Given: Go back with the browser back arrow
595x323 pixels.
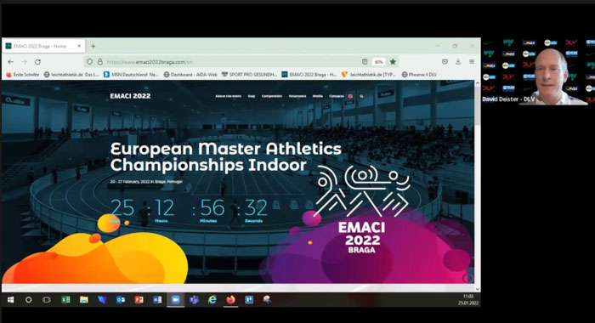Looking at the screenshot, I should [10, 62].
